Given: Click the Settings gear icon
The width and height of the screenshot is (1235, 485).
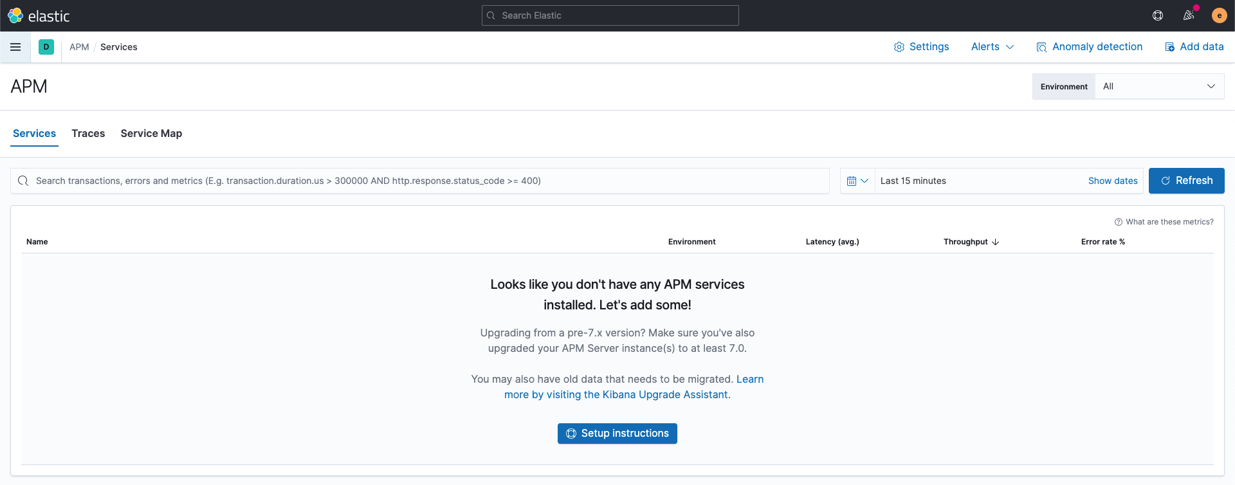Looking at the screenshot, I should point(899,47).
